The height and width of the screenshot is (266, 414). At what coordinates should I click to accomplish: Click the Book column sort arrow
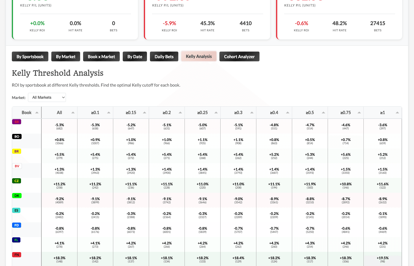pos(37,112)
